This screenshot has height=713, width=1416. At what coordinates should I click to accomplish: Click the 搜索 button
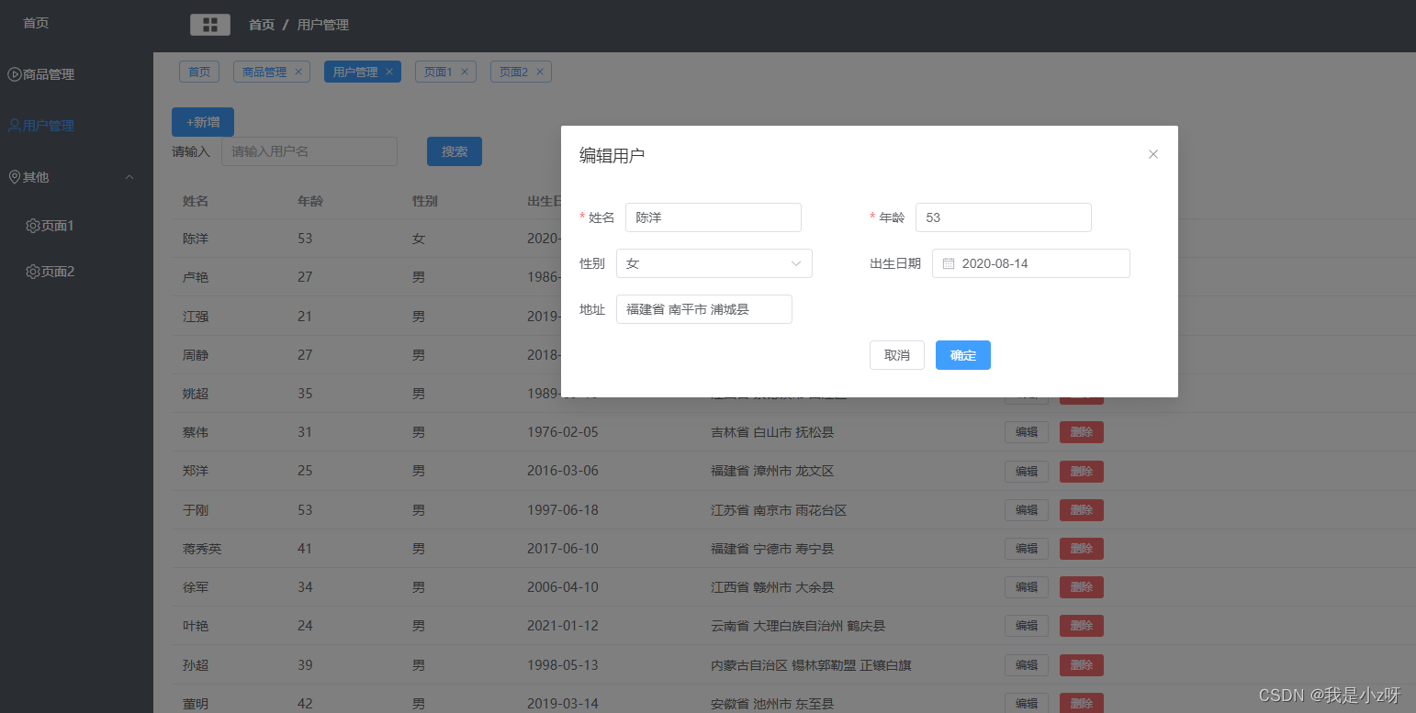tap(455, 151)
